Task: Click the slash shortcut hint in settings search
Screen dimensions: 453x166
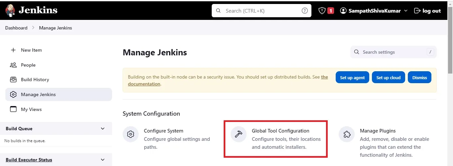Action: tap(430, 52)
